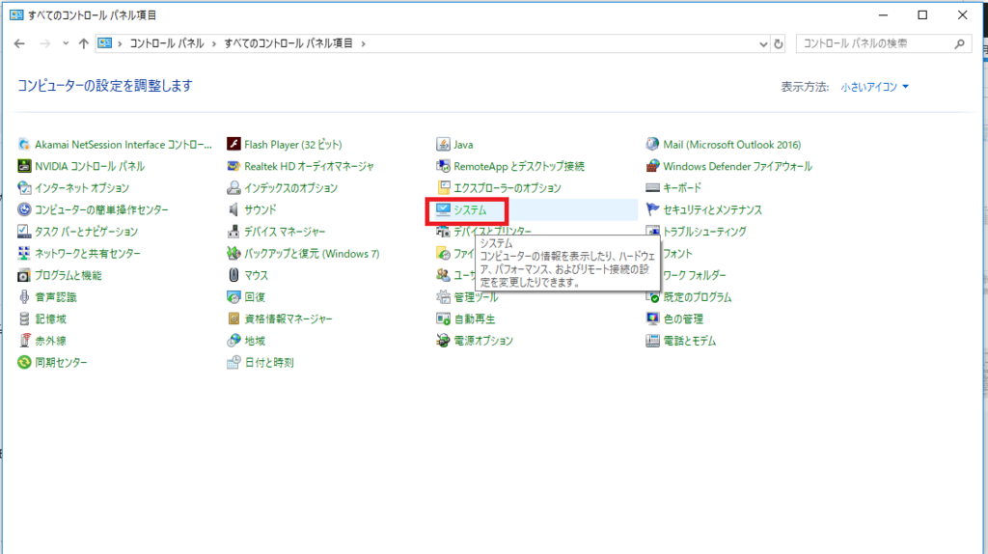This screenshot has height=554, width=988.
Task: Open the フォント link
Action: pos(677,254)
